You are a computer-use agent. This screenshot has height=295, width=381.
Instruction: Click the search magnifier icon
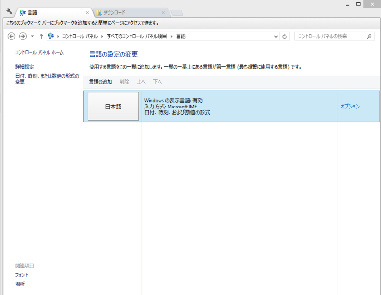coord(370,37)
